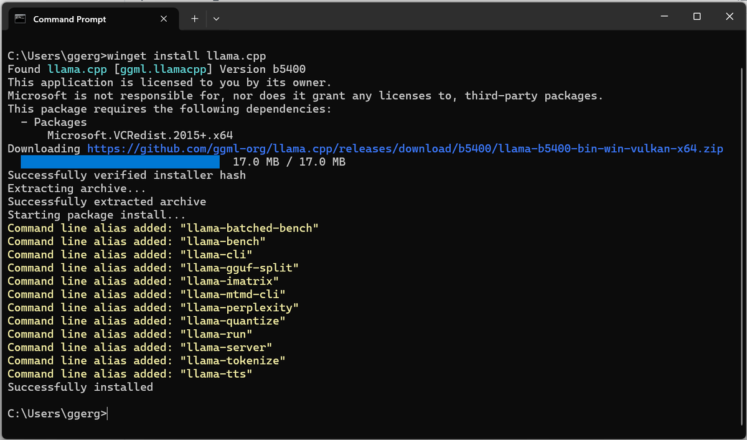This screenshot has height=440, width=747.
Task: Click the "llama-batched-bench" alias line
Action: (163, 228)
